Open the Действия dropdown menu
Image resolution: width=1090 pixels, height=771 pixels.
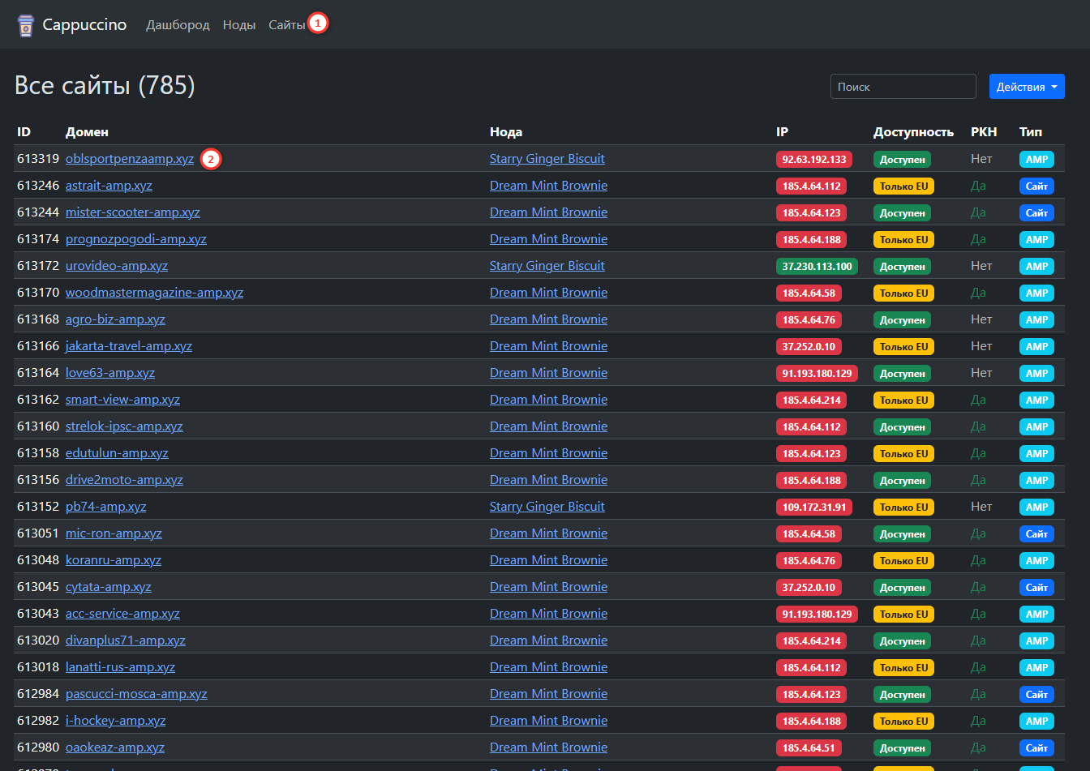point(1026,87)
